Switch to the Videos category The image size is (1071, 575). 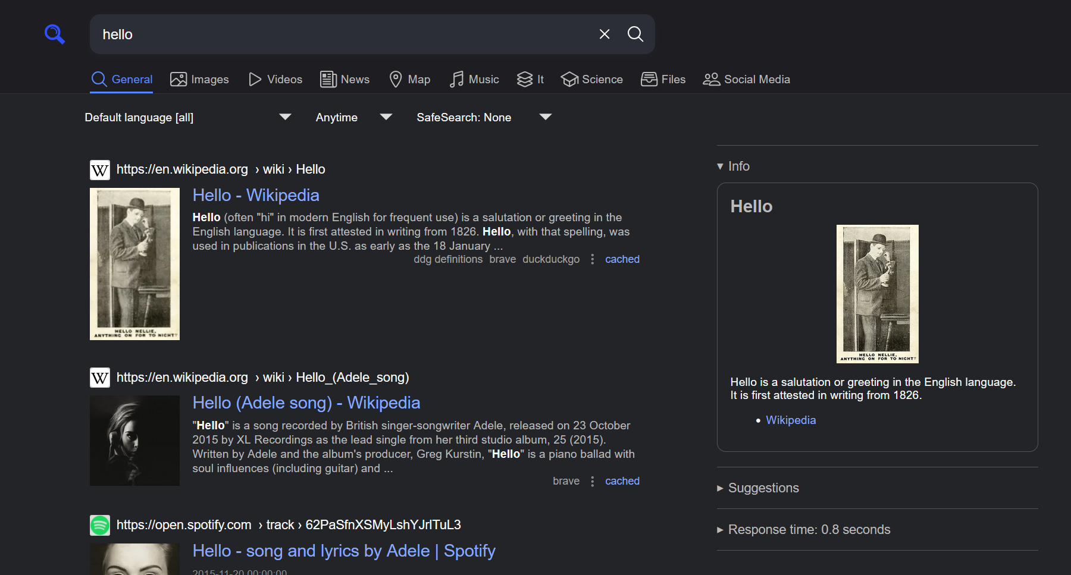275,79
